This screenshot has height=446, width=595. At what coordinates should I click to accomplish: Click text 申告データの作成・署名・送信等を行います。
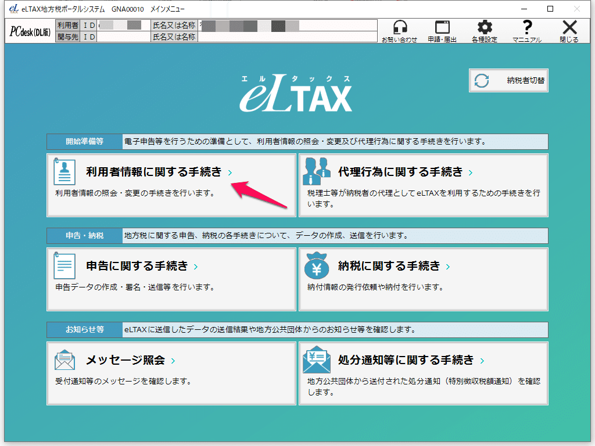point(136,287)
